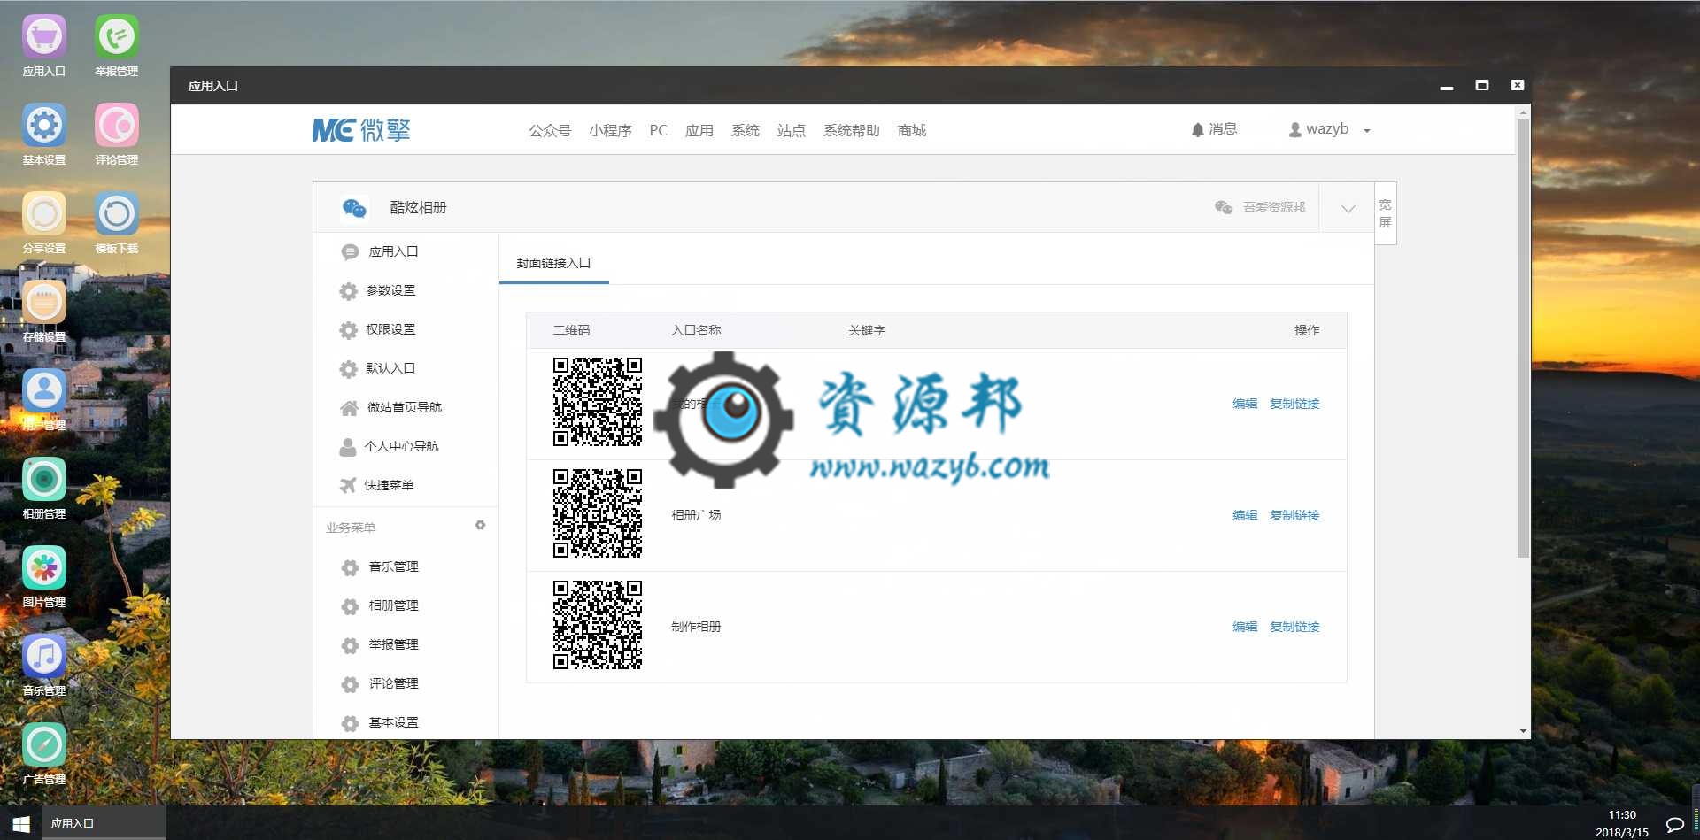Image resolution: width=1700 pixels, height=840 pixels.
Task: Open the 举报管理 desktop icon
Action: [x=117, y=45]
